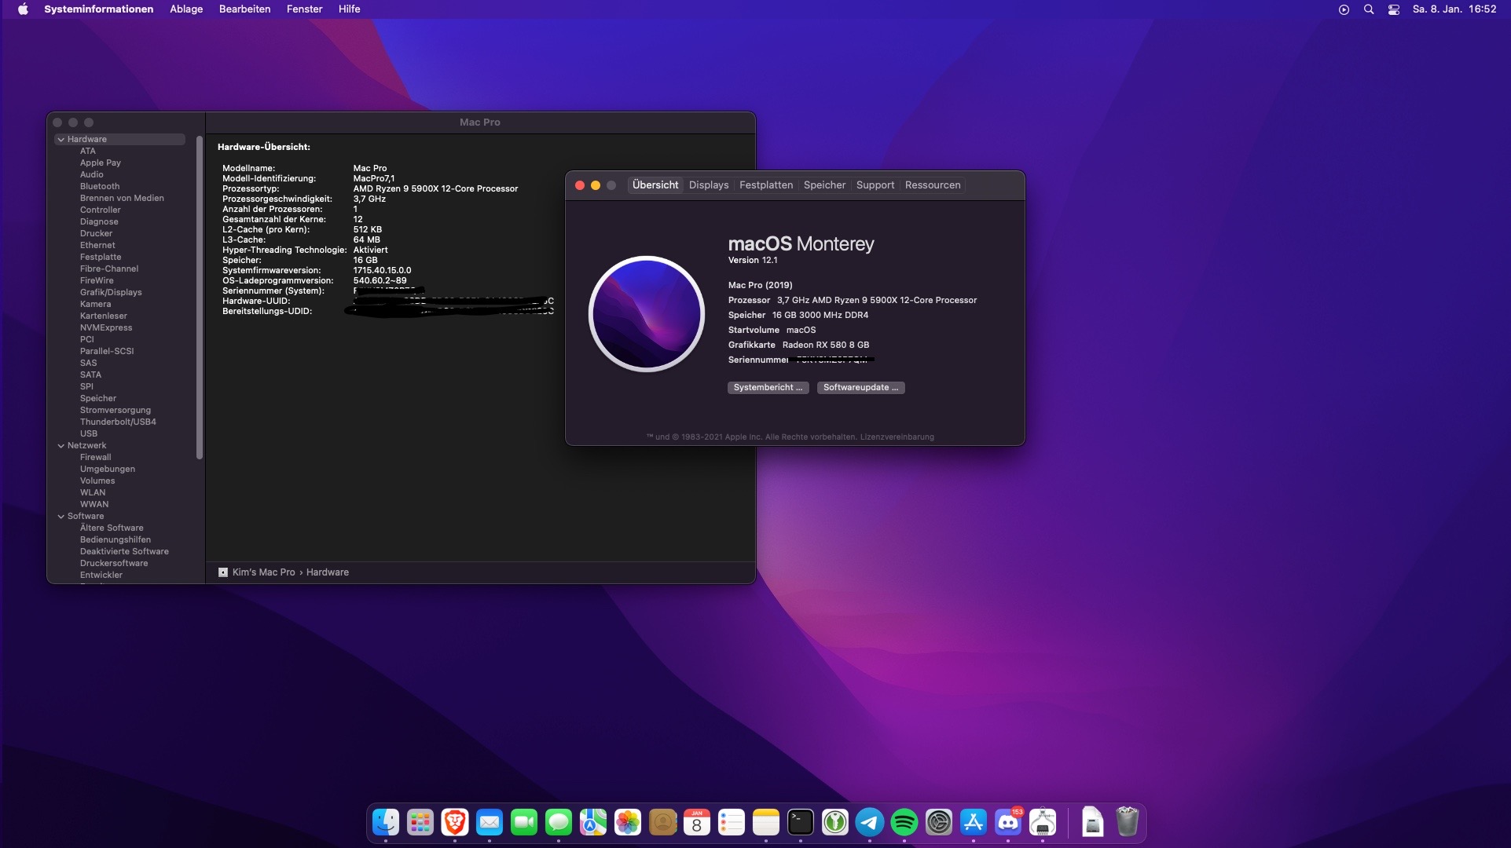Click the sidebar vertical scrollbar
The height and width of the screenshot is (848, 1511).
pos(200,298)
